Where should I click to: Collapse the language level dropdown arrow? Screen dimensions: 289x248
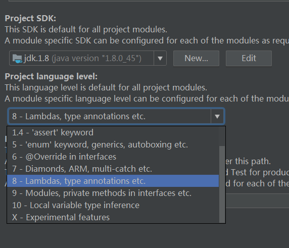pyautogui.click(x=217, y=117)
